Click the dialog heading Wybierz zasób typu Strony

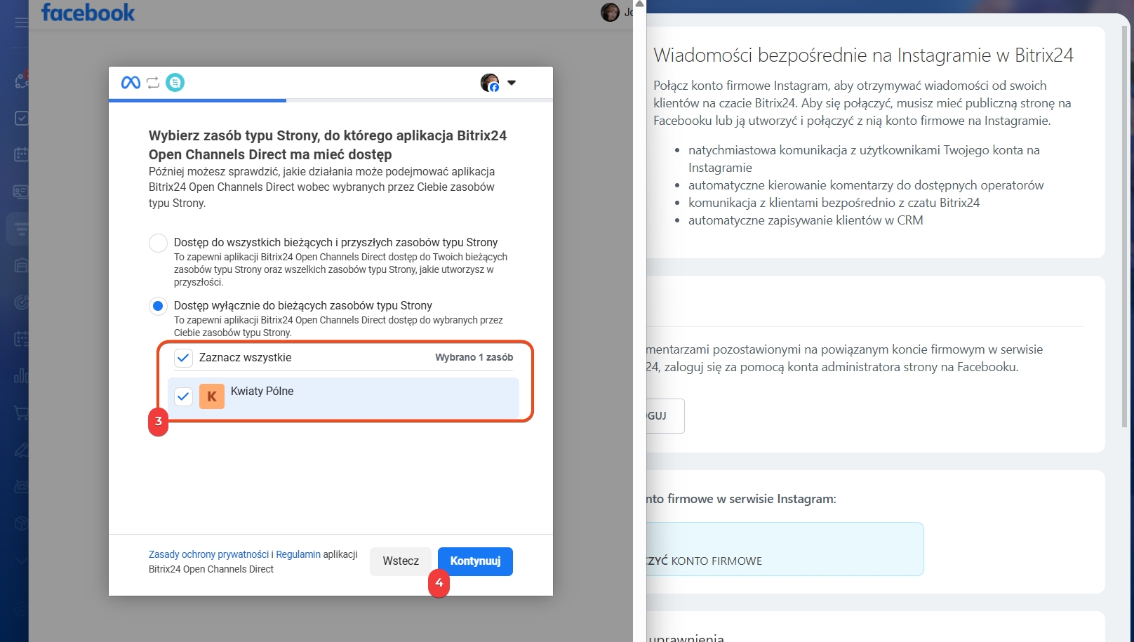[x=328, y=145]
